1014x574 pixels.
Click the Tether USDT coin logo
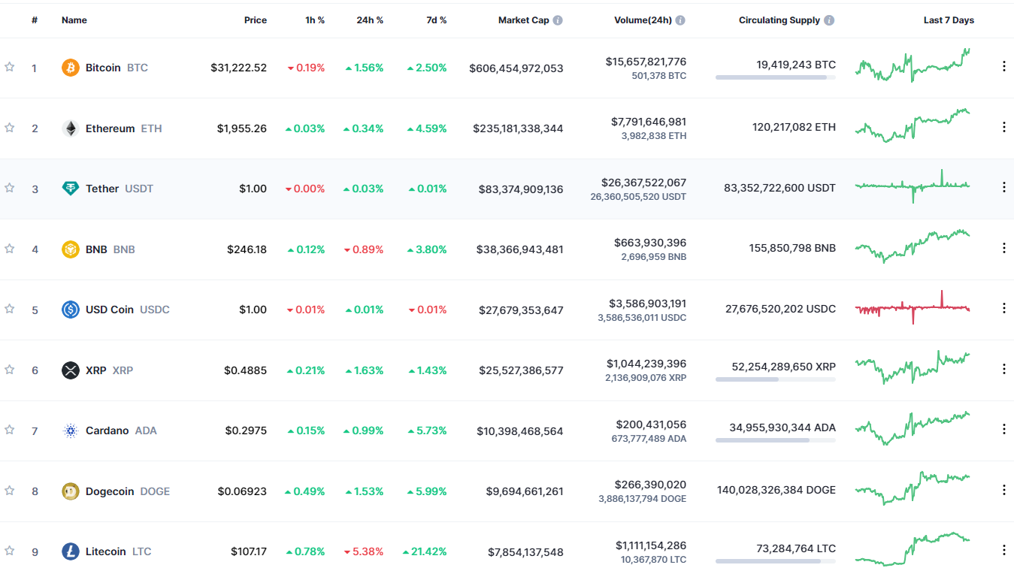coord(70,189)
